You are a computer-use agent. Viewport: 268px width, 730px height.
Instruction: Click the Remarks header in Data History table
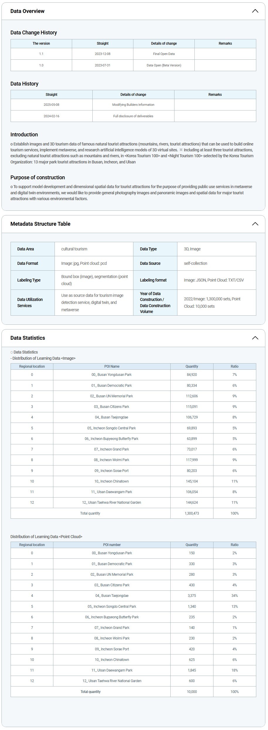pos(215,95)
